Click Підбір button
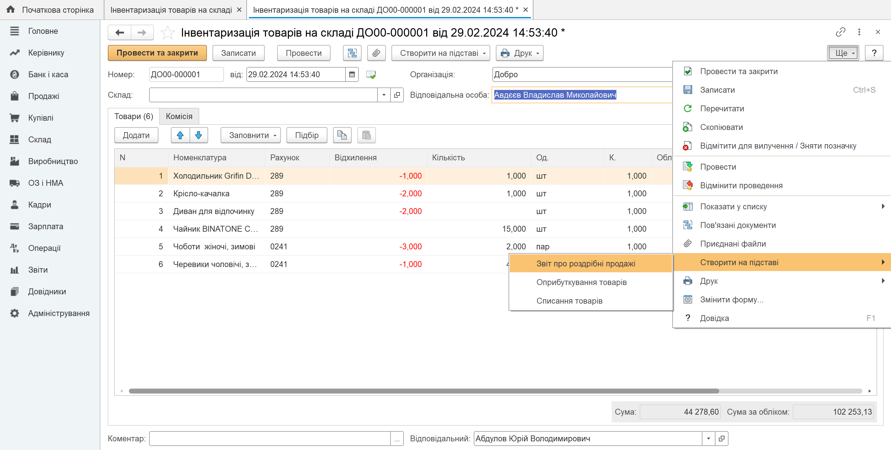Image resolution: width=891 pixels, height=450 pixels. click(307, 136)
